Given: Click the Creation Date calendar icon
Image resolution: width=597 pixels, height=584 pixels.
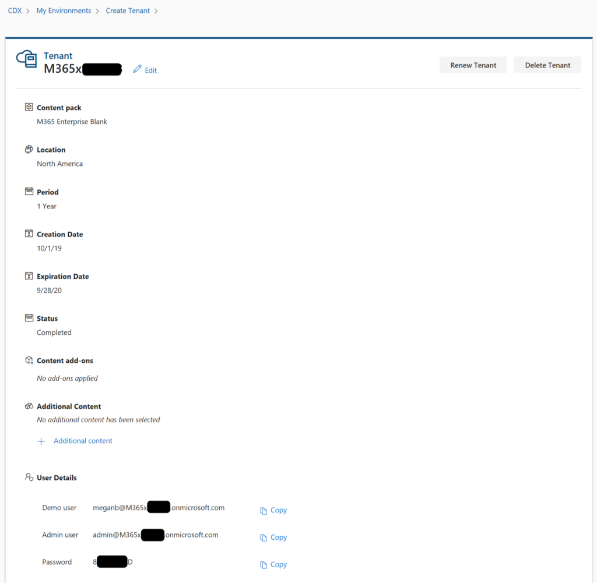Looking at the screenshot, I should pyautogui.click(x=29, y=233).
